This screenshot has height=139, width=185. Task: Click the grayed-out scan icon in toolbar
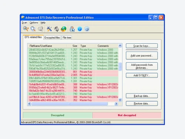(40, 29)
